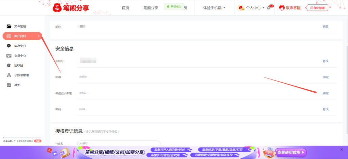The height and width of the screenshot is (159, 348).
Task: Click the 笔熊分享 logo
Action: click(x=71, y=7)
